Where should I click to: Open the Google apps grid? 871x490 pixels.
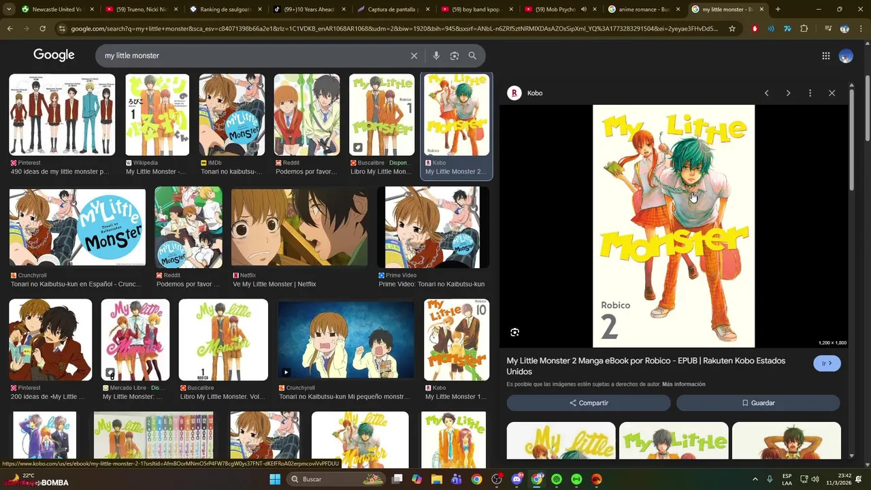[825, 56]
